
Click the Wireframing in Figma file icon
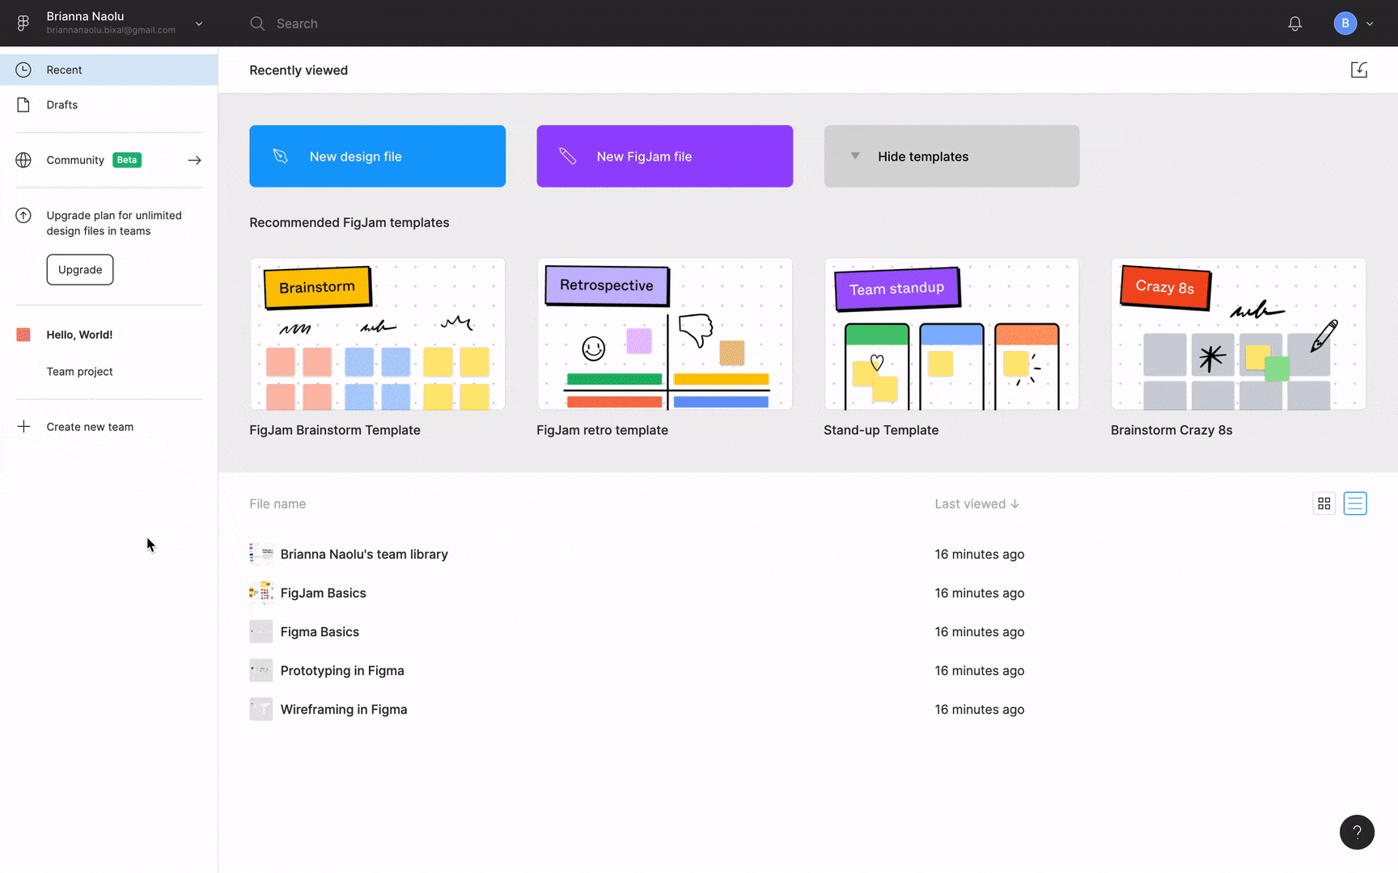tap(261, 709)
